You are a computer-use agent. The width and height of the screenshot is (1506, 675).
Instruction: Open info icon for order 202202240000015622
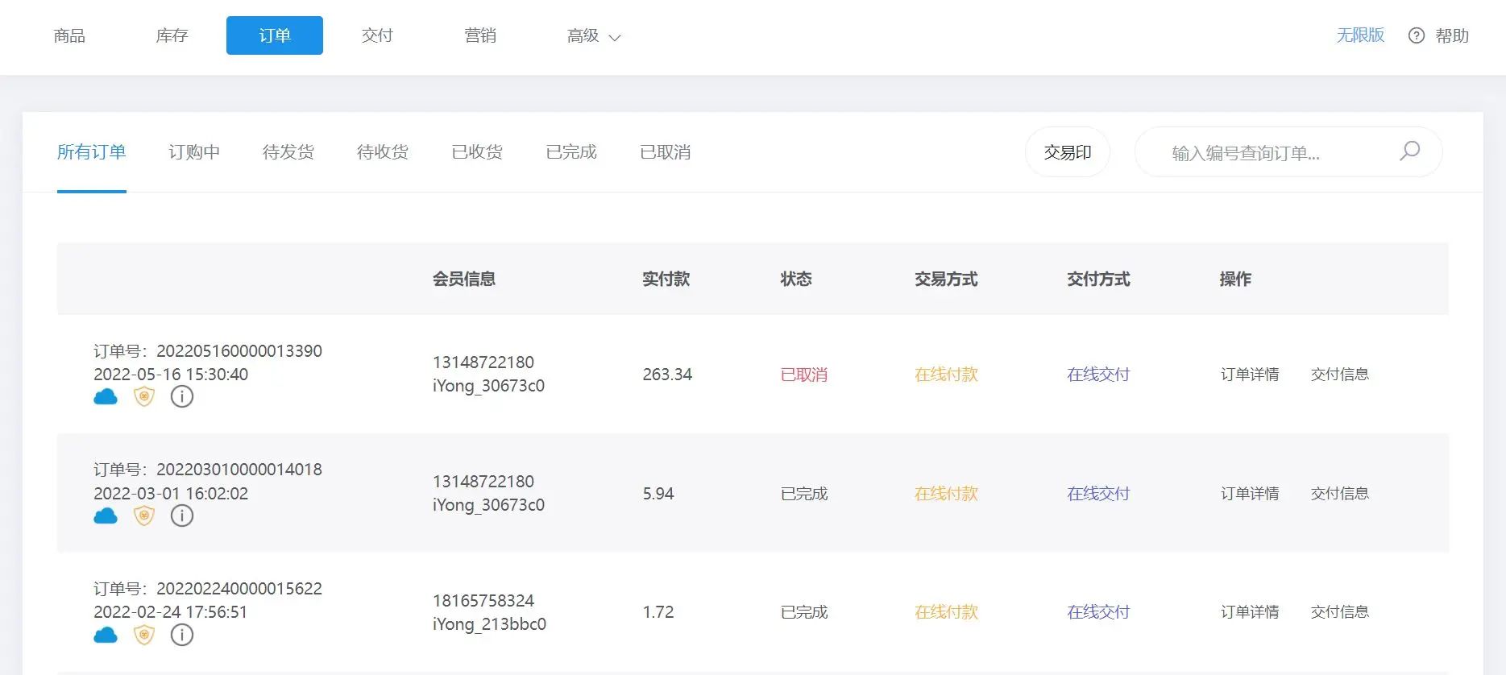pos(182,635)
